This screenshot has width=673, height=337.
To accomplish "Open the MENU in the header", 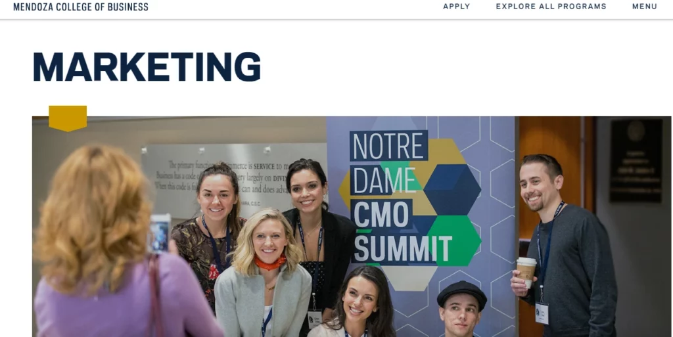I will point(645,7).
